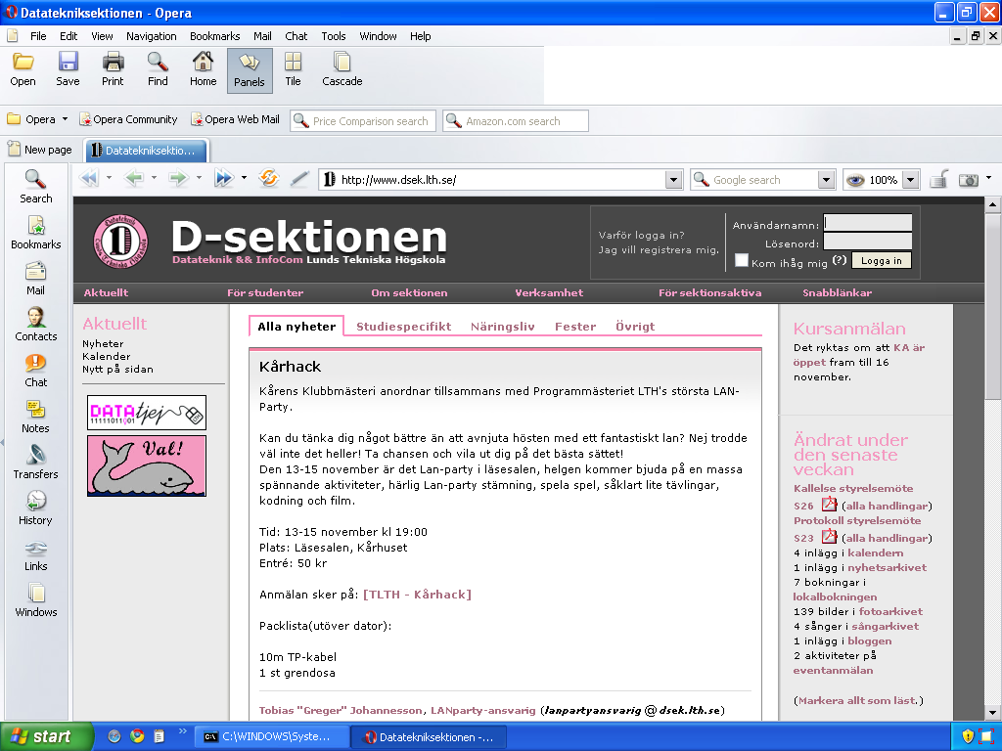Open the Find magnifier tool
This screenshot has height=751, width=1002.
coord(158,69)
